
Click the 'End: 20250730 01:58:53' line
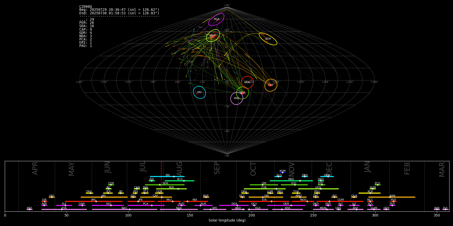119,13
